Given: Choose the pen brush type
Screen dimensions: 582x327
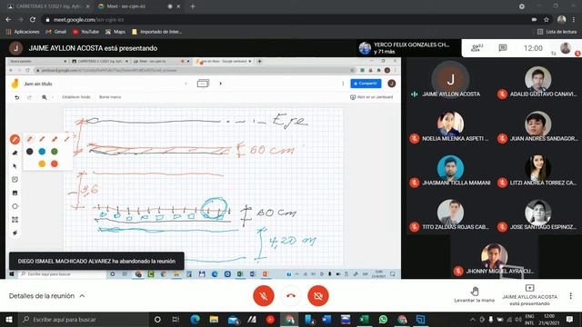Looking at the screenshot, I should (30, 139).
